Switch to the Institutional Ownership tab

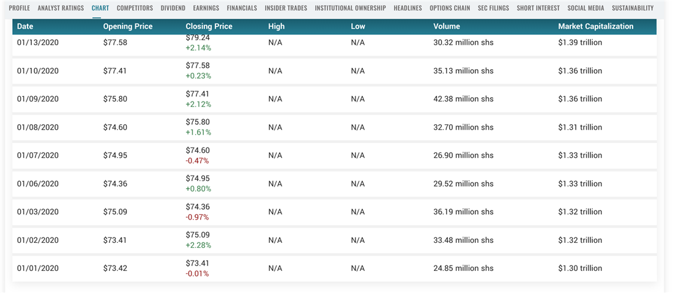pos(350,8)
